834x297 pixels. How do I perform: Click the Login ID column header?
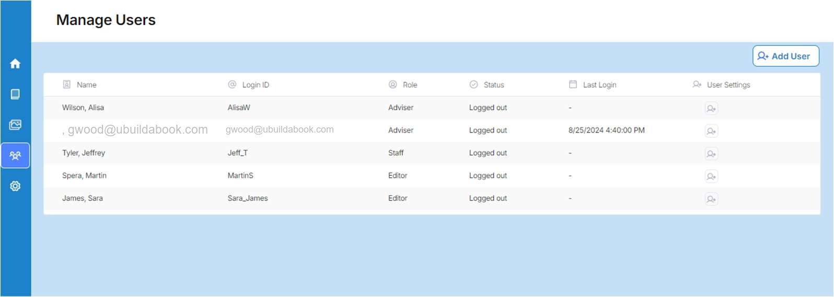256,85
